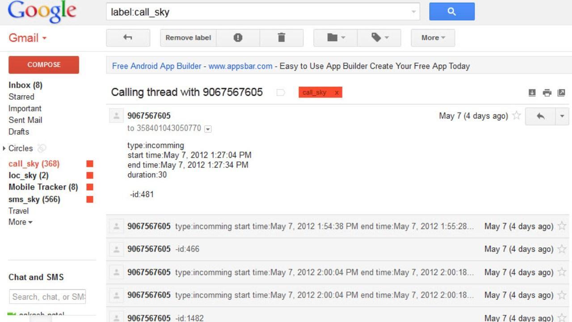Click the blue search magnifier button
The width and height of the screenshot is (572, 322).
pos(452,12)
